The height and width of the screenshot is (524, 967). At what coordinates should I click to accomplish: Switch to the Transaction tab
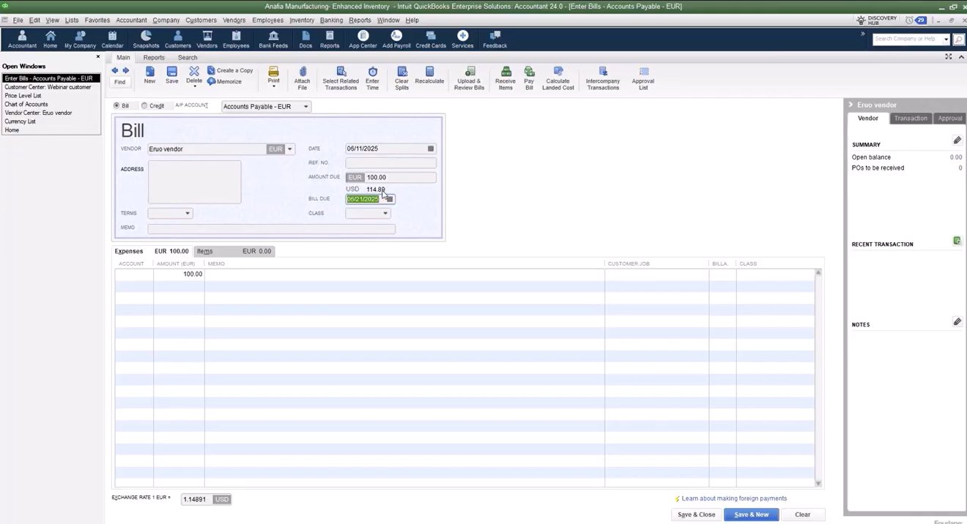point(911,119)
